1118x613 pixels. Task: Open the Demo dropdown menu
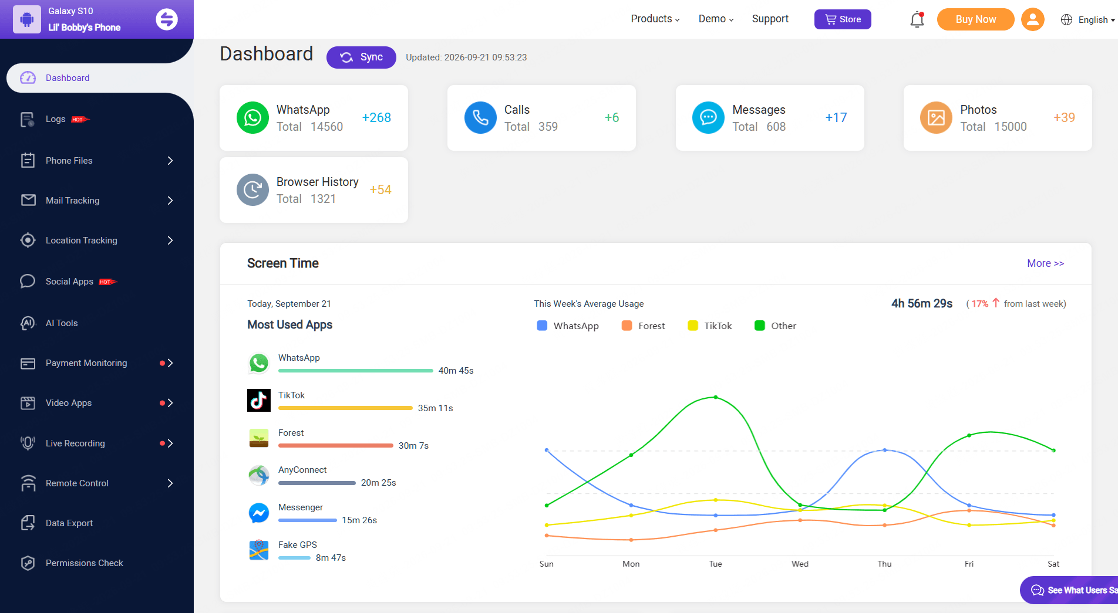click(x=716, y=19)
